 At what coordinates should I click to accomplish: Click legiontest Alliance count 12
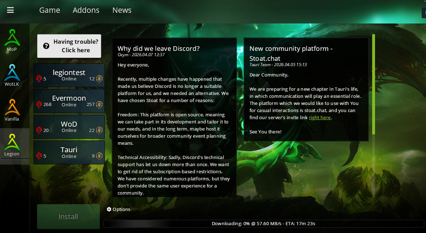[x=92, y=79]
